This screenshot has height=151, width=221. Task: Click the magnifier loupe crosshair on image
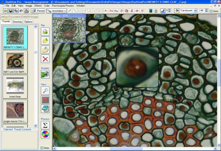coord(138,67)
